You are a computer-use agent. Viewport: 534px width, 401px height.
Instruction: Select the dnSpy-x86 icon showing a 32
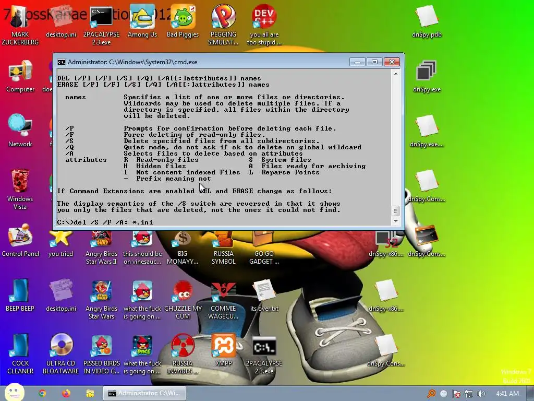[386, 244]
